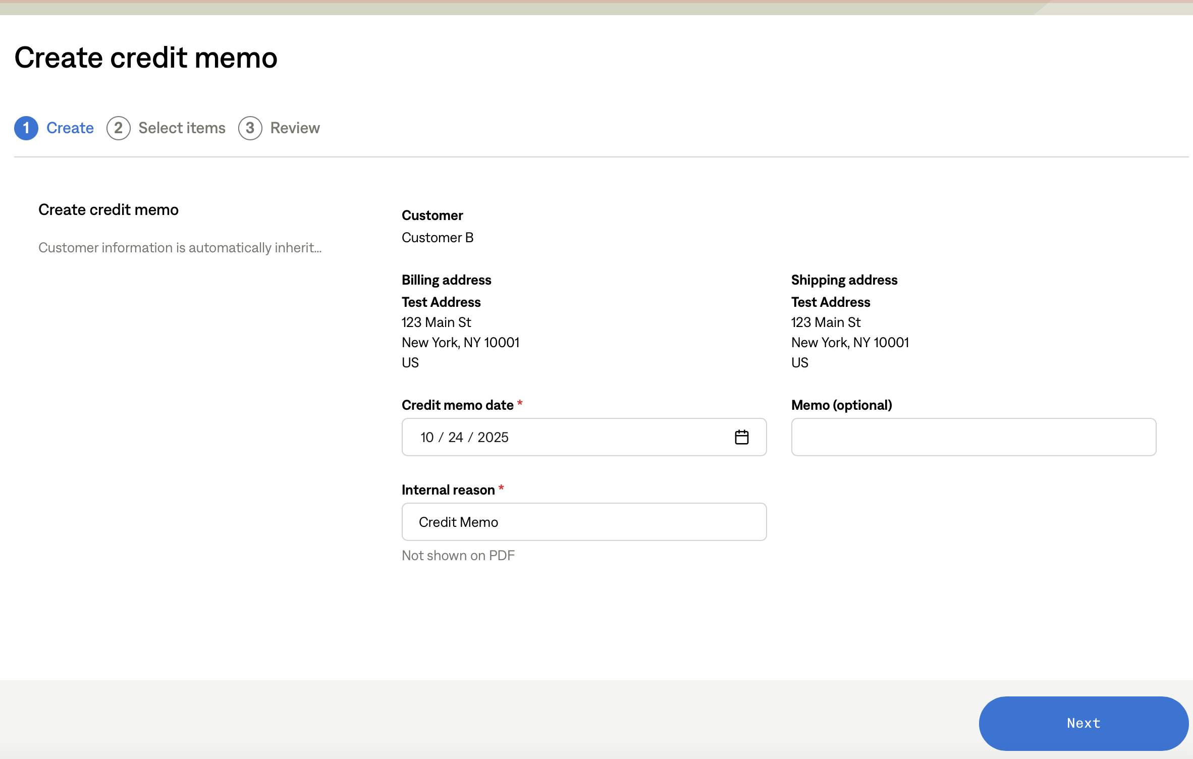The image size is (1193, 759).
Task: Go to the Create step tab
Action: click(x=70, y=128)
